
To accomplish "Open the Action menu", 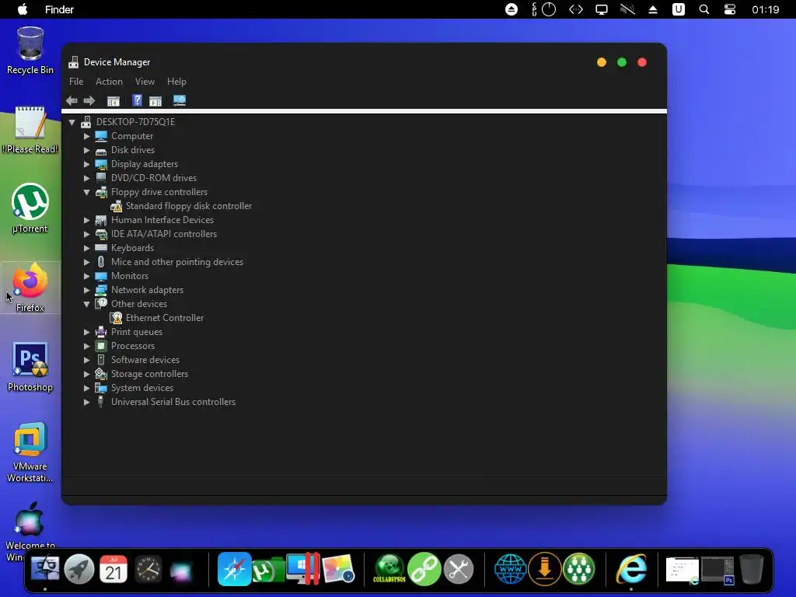I will tap(109, 81).
